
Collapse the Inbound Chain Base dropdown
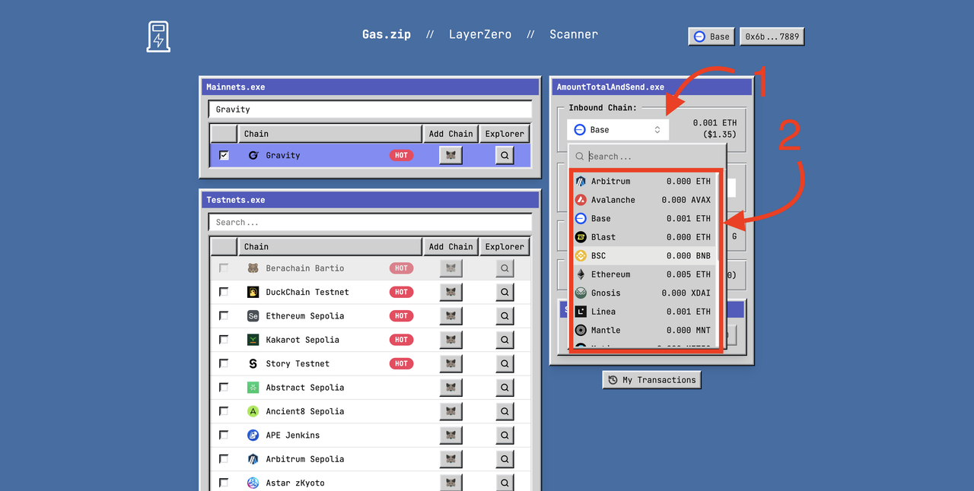tap(618, 130)
